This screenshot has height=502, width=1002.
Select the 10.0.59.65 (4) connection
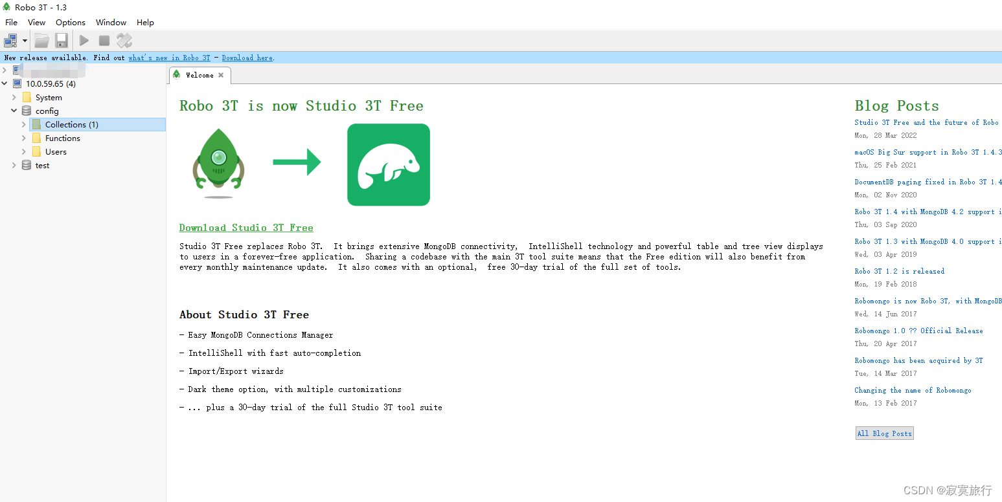tap(51, 83)
